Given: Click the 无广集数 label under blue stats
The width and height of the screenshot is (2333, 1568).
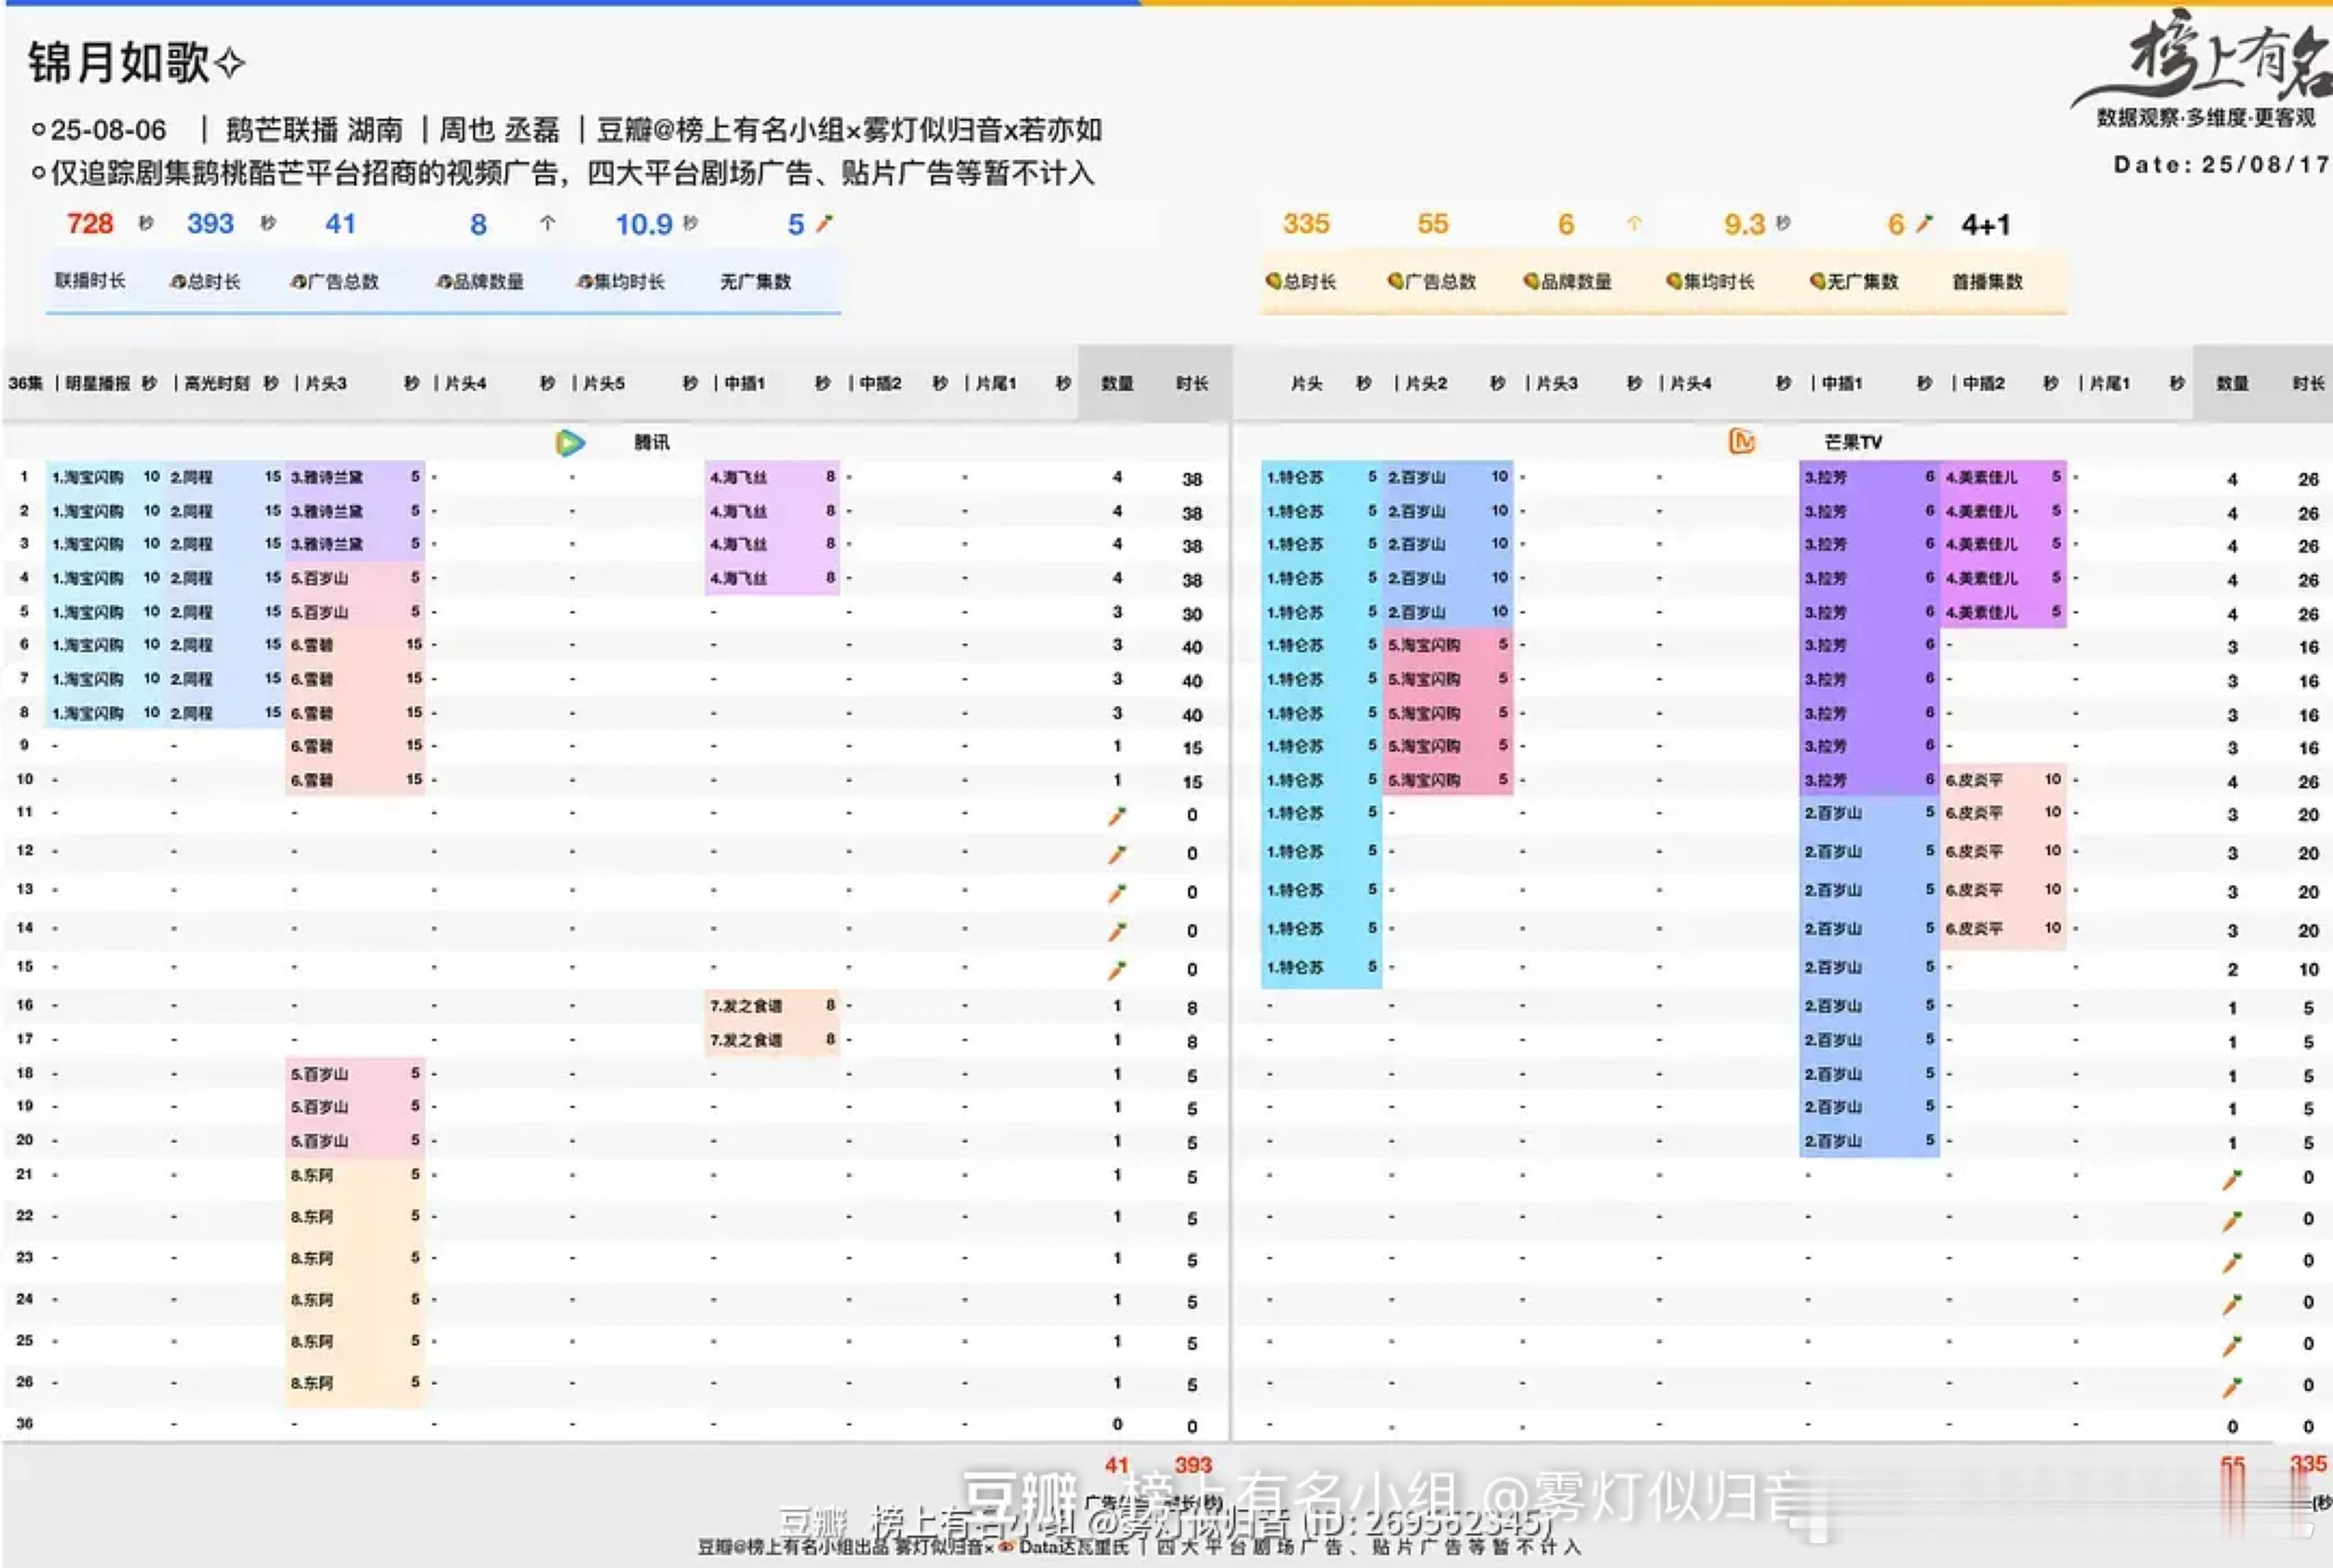Looking at the screenshot, I should (756, 281).
